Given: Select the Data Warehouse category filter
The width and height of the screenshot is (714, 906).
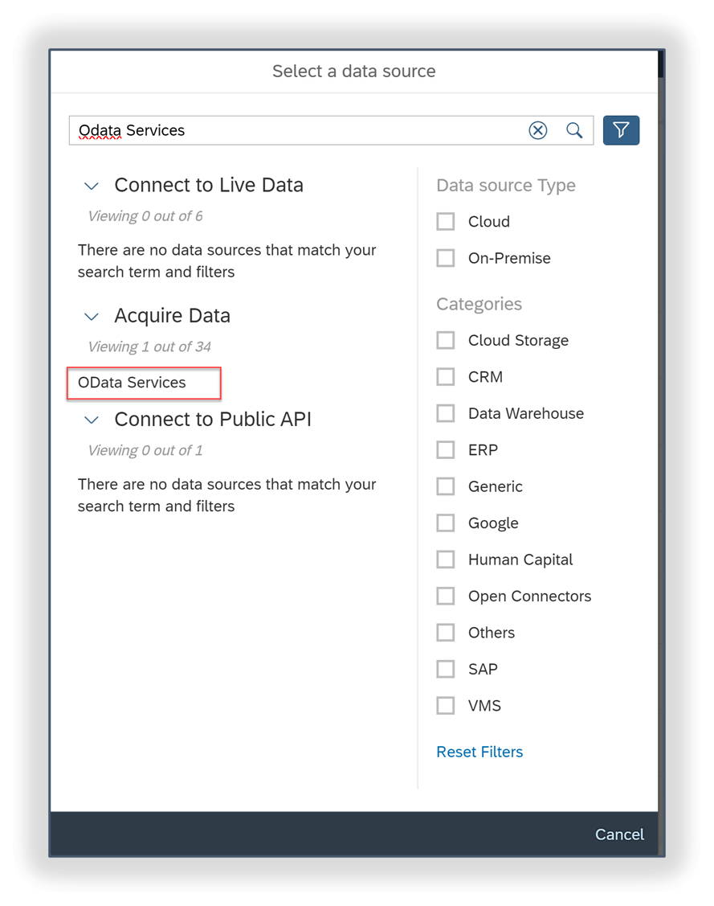Looking at the screenshot, I should pos(446,413).
